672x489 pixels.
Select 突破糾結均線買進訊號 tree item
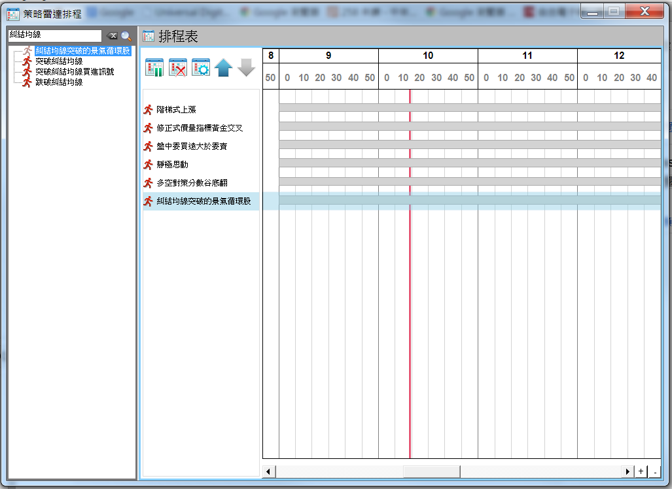(x=74, y=71)
